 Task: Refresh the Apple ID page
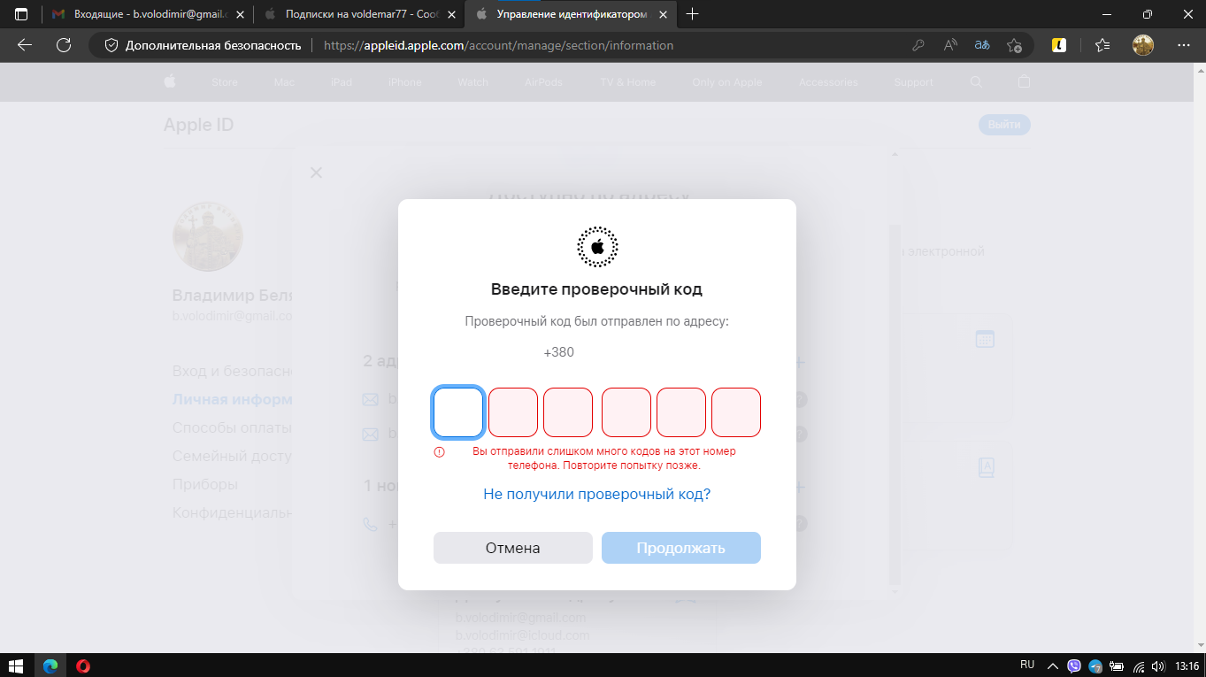click(64, 45)
